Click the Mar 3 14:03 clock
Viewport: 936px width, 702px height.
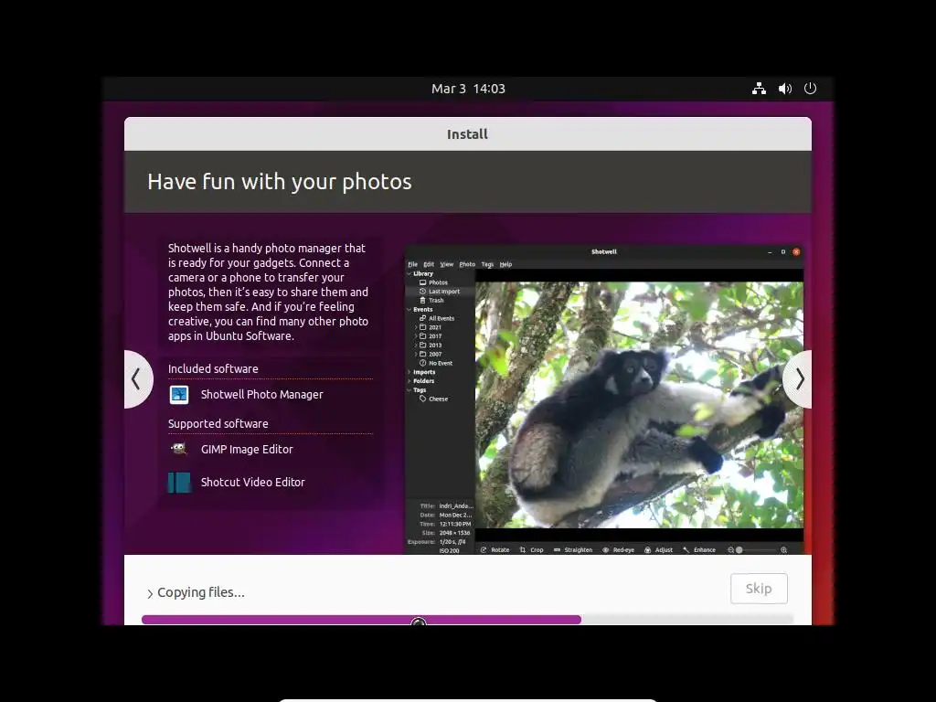468,89
